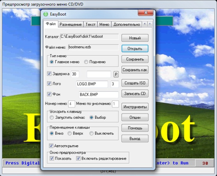Viewport: 217px width, 176px height.
Task: Click the Помощь button
Action: (x=135, y=128)
